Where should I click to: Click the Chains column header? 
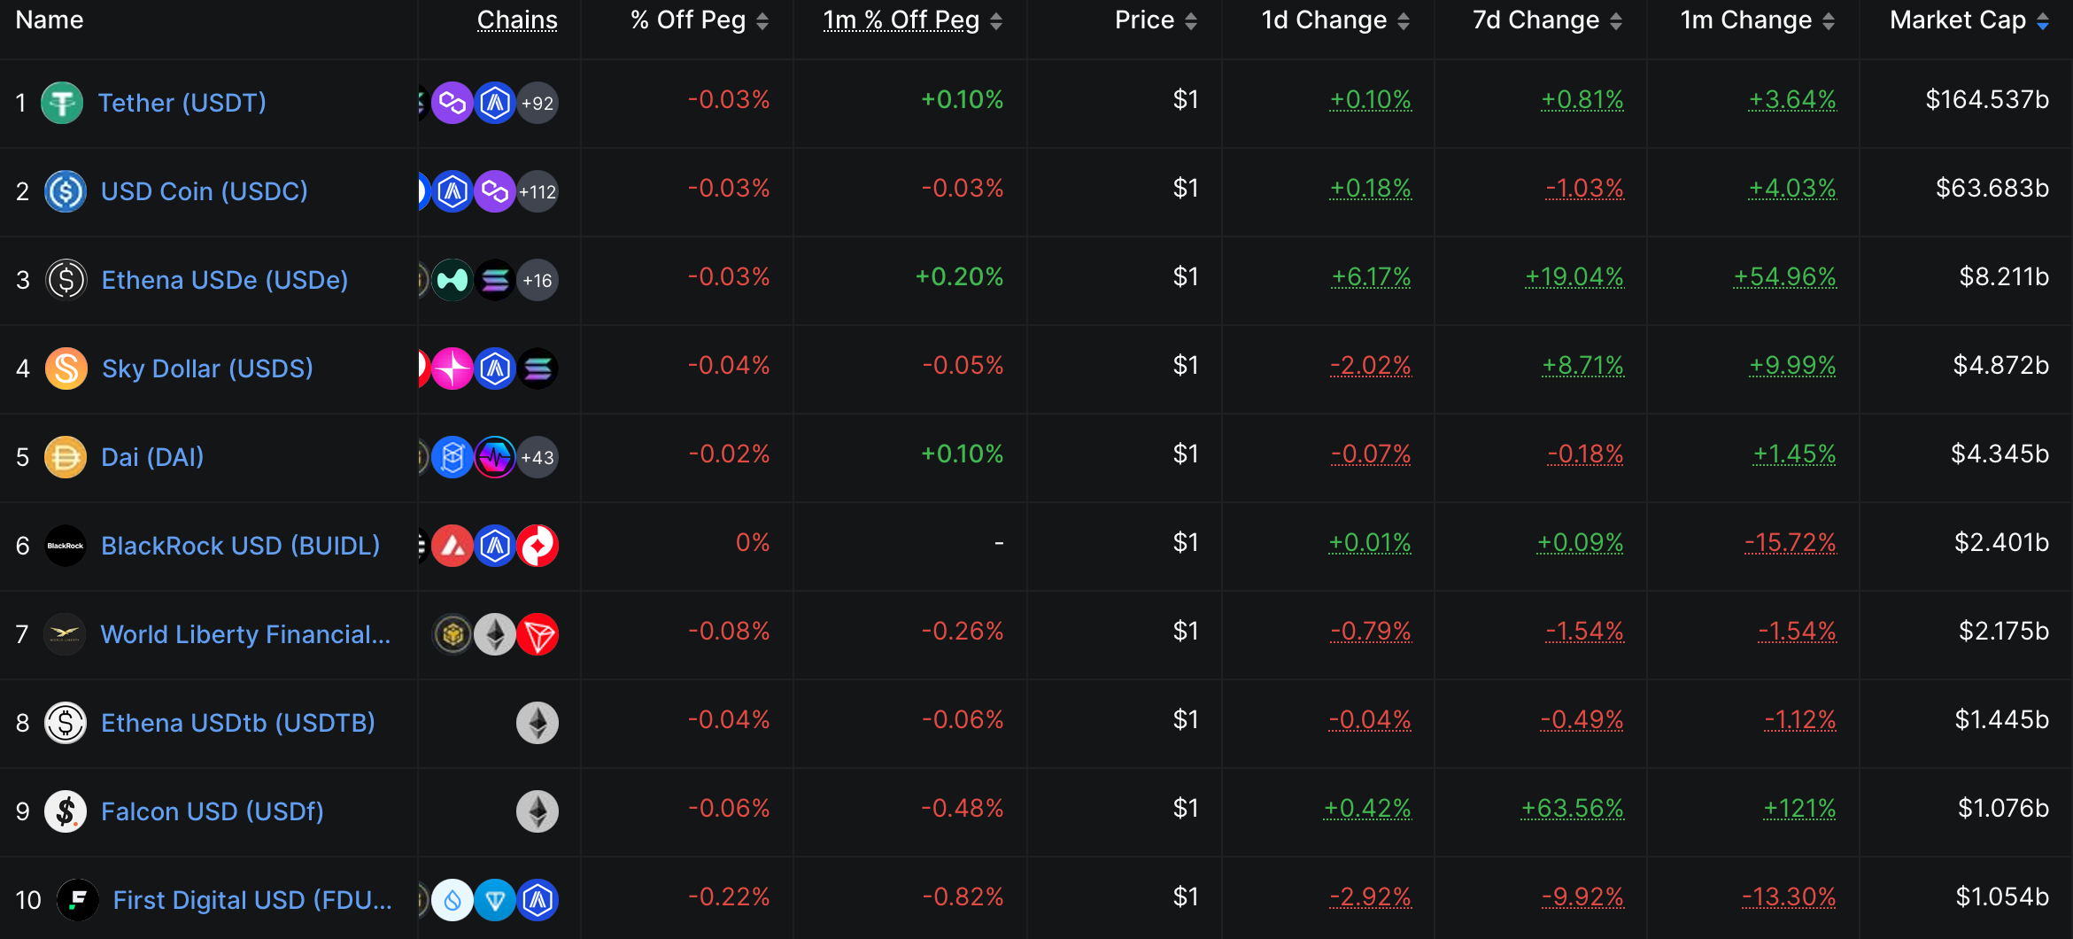click(517, 20)
